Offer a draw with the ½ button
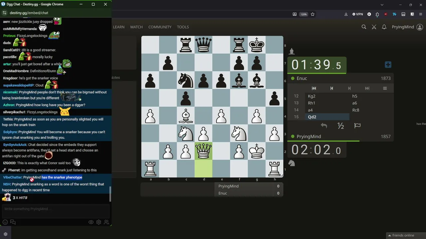This screenshot has width=426, height=239. click(x=340, y=125)
